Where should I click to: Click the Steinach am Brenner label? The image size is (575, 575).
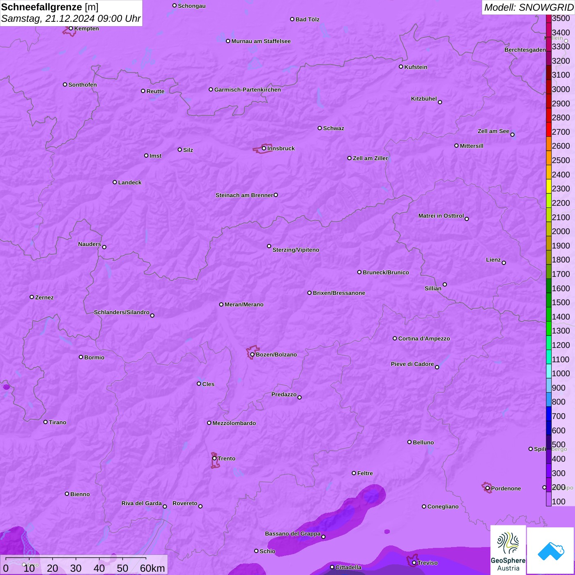pos(244,195)
